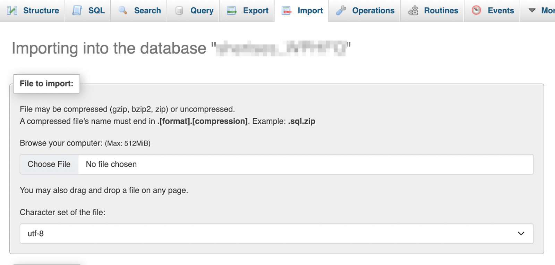Click the wrench icon for Operations

(x=341, y=10)
